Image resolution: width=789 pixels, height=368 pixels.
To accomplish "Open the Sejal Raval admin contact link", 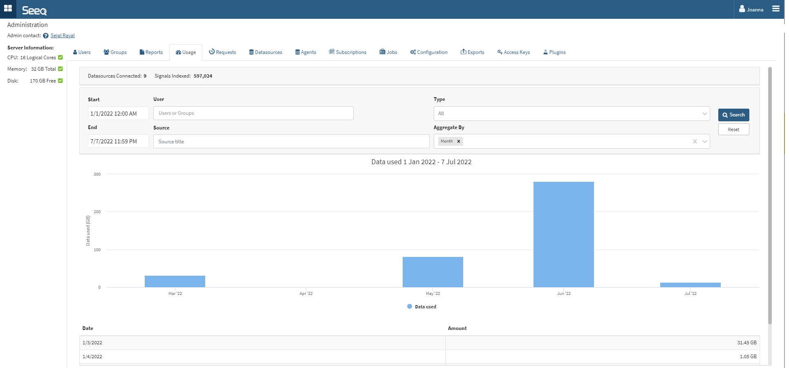I will click(x=63, y=36).
